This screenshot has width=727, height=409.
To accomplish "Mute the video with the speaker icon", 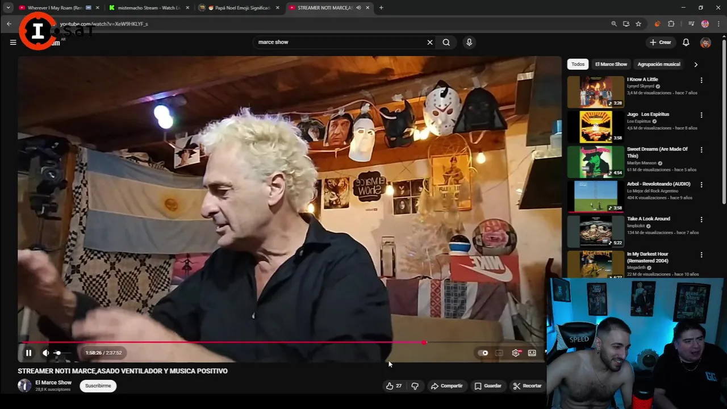I will click(x=46, y=353).
